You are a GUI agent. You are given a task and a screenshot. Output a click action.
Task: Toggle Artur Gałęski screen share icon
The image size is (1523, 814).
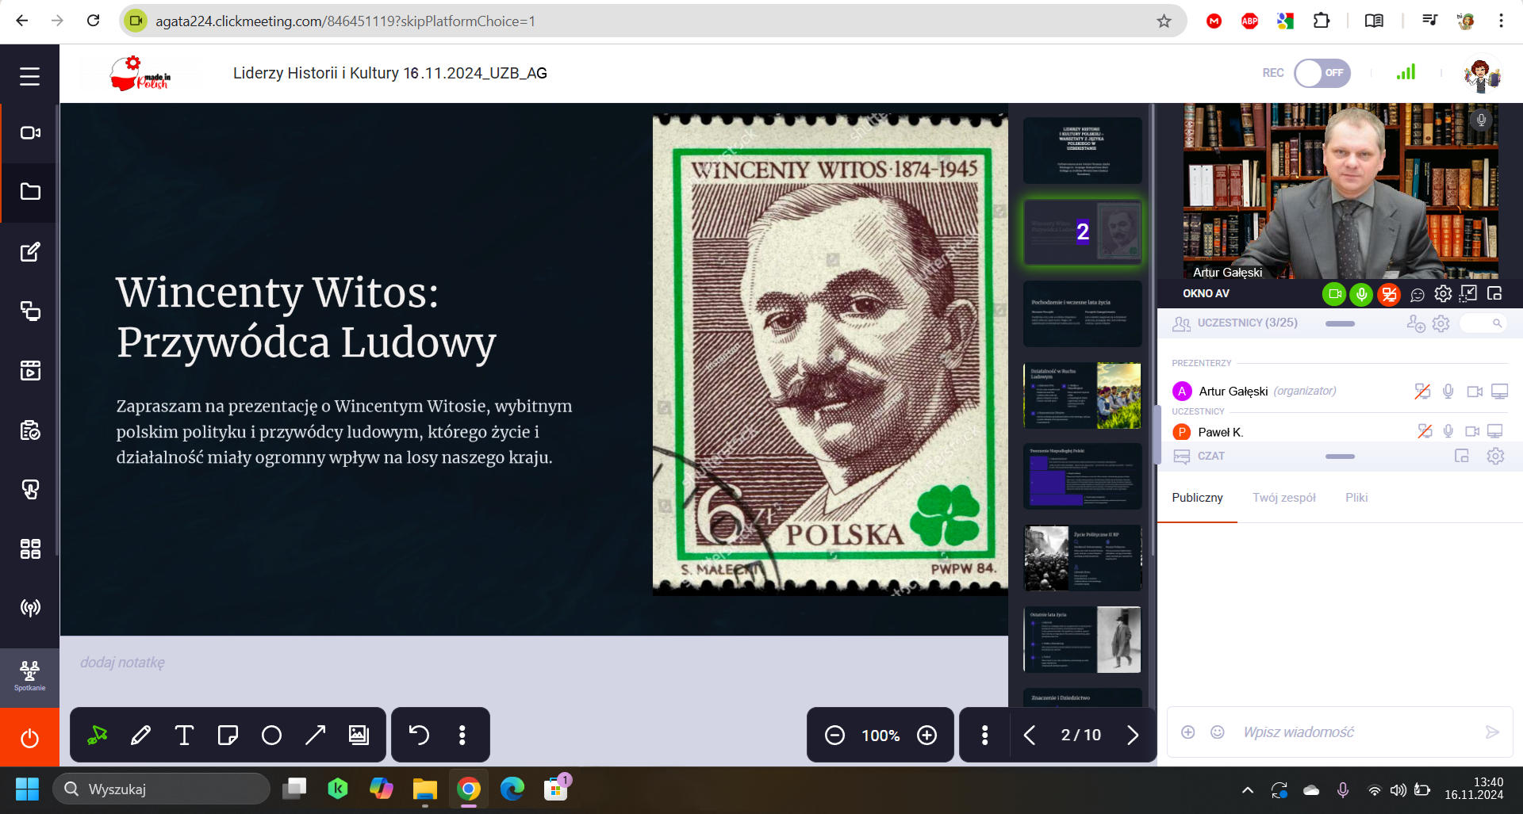click(1499, 392)
